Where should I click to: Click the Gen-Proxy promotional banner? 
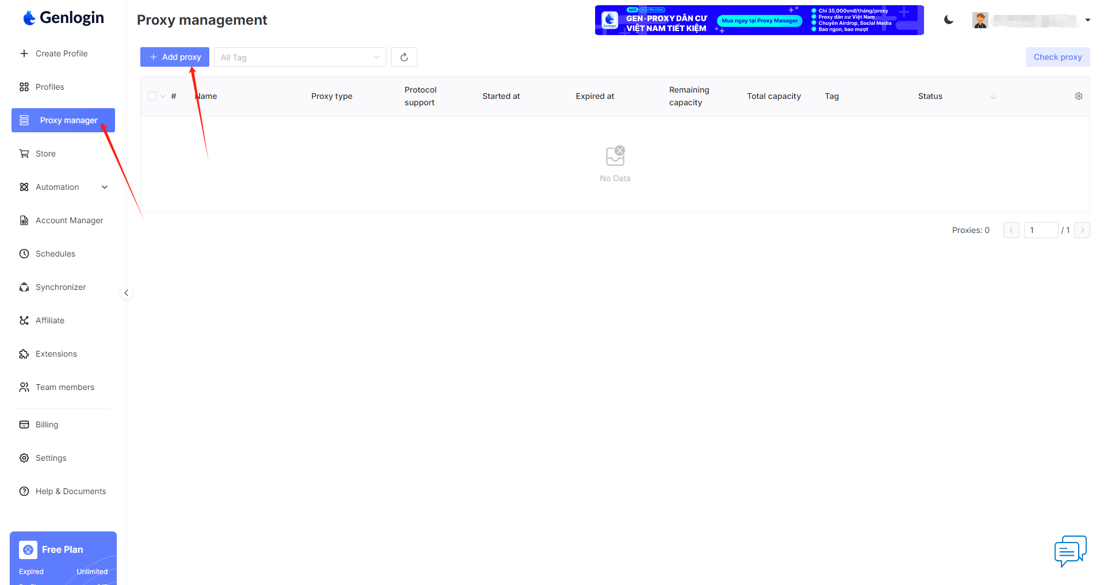759,20
